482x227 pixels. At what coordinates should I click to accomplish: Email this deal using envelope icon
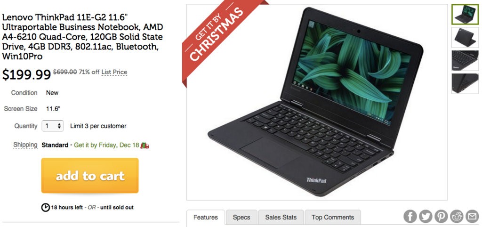[x=472, y=217]
